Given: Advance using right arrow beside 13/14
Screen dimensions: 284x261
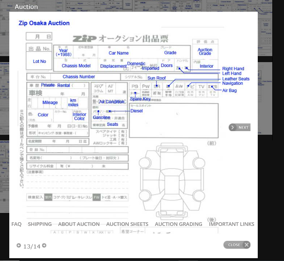Looking at the screenshot, I should tap(44, 246).
